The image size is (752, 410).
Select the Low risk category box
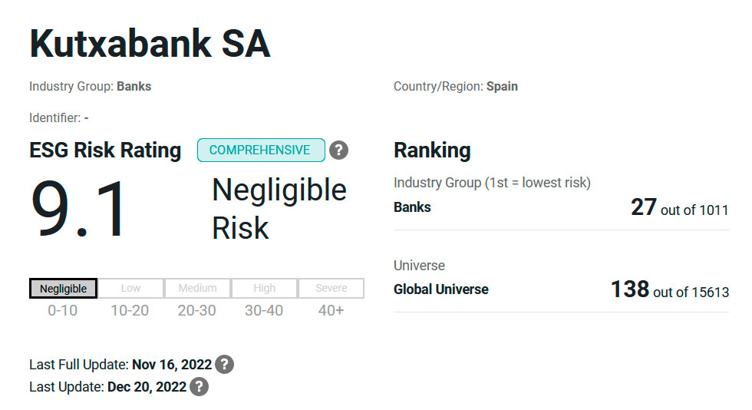130,288
